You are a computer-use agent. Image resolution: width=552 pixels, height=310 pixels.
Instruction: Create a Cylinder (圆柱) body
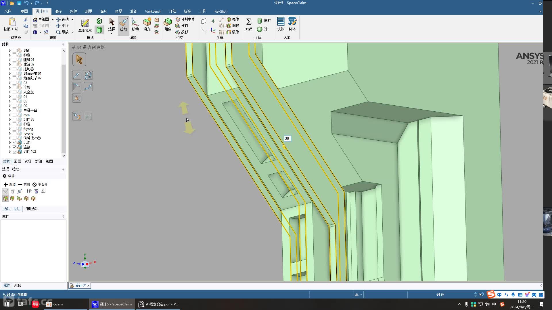coord(264,20)
